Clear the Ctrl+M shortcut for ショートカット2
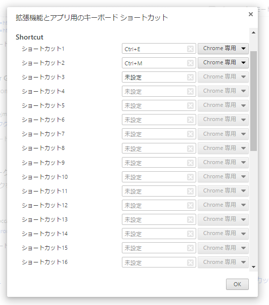The width and height of the screenshot is (269, 305). [x=190, y=63]
